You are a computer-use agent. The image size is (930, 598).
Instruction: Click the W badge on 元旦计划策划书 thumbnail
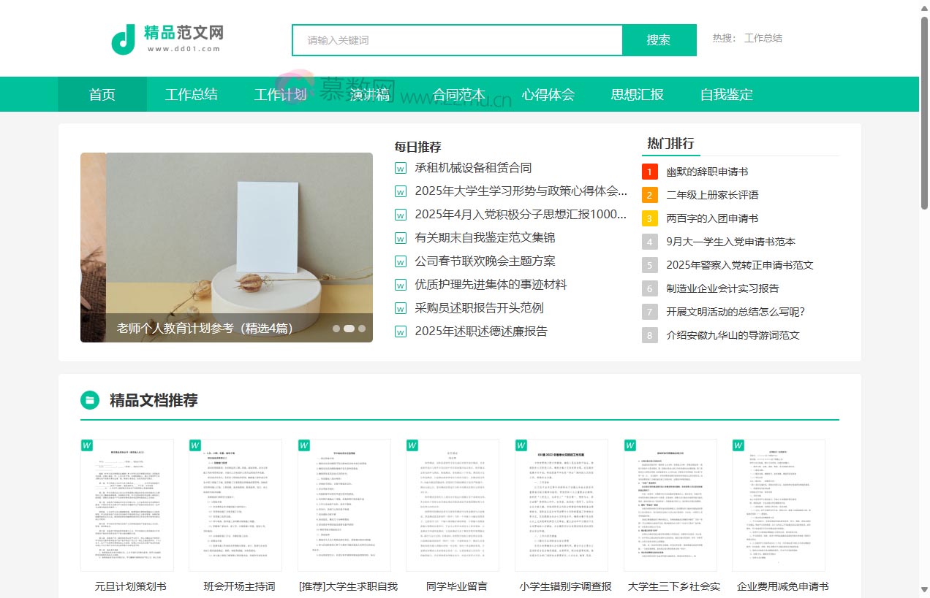(87, 445)
